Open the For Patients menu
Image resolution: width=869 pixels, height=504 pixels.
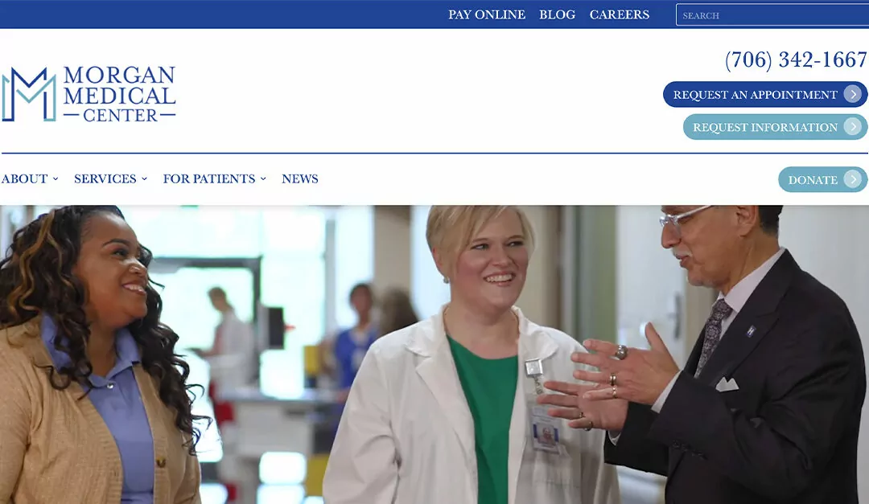pos(209,179)
